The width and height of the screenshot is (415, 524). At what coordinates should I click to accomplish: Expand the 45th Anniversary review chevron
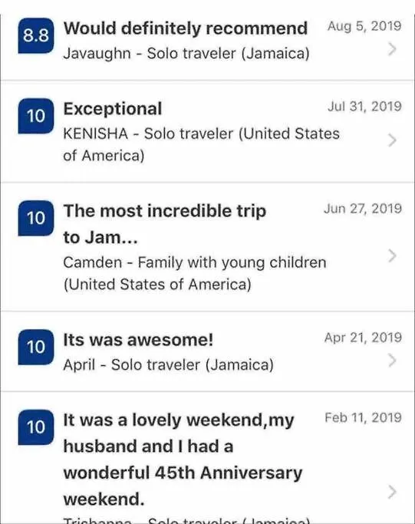tap(392, 493)
